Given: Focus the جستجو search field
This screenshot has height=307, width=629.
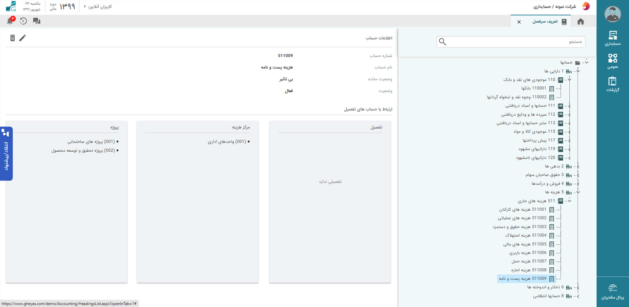Looking at the screenshot, I should (511, 42).
